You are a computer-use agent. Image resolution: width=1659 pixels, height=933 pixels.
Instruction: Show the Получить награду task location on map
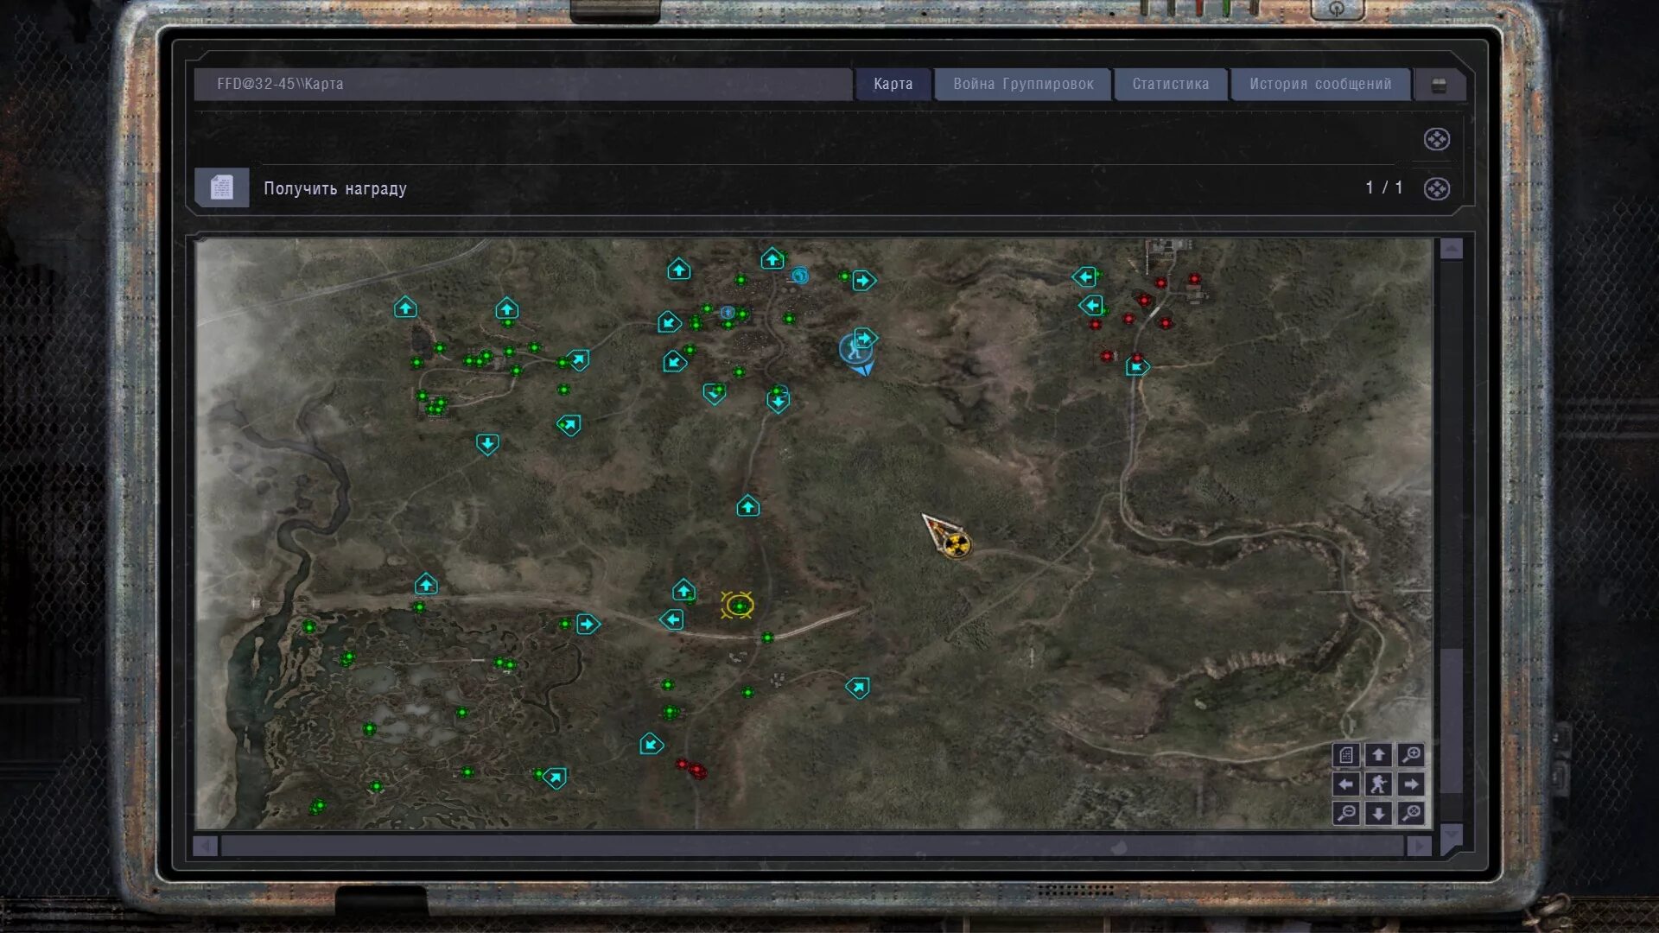pos(1436,188)
